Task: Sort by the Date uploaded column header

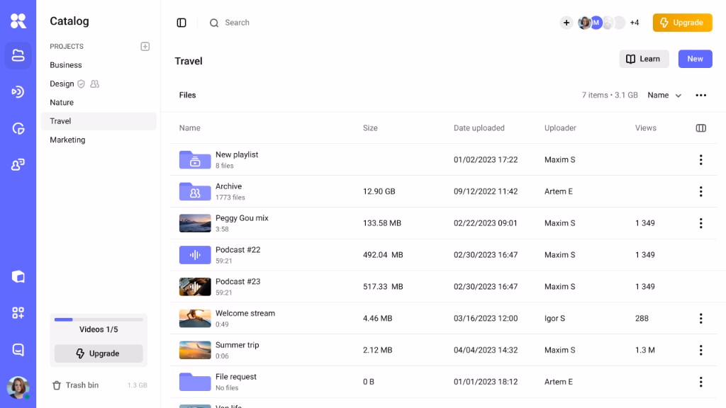Action: click(479, 128)
